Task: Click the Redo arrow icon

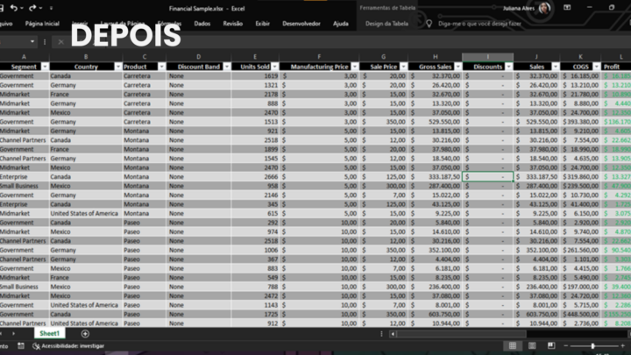Action: 32,8
